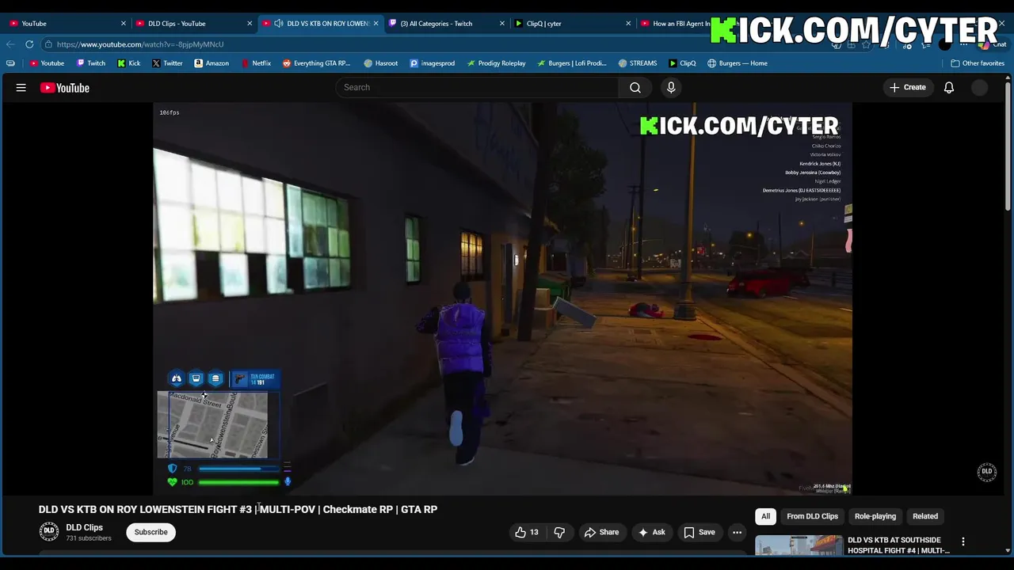Viewport: 1014px width, 570px height.
Task: Close the YouTube browser tab
Action: [123, 23]
